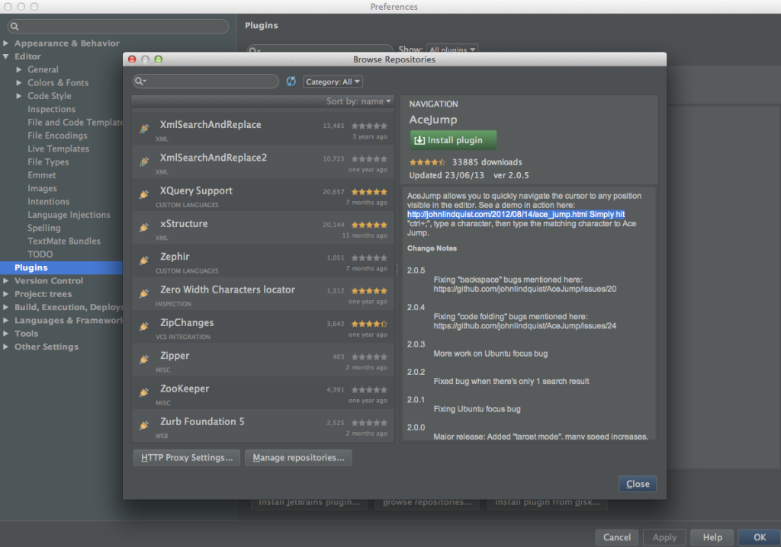Screen dimensions: 781x547
Task: Click the repository search input field
Action: coord(206,80)
